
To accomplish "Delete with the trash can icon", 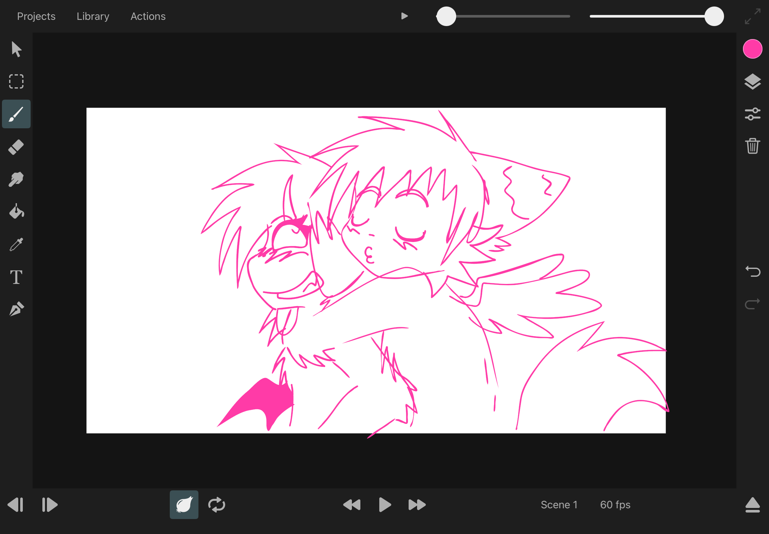I will tap(752, 146).
